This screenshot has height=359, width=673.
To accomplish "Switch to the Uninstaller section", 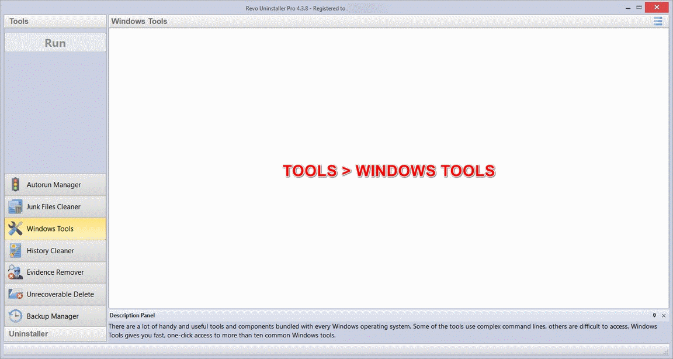I will click(x=55, y=334).
